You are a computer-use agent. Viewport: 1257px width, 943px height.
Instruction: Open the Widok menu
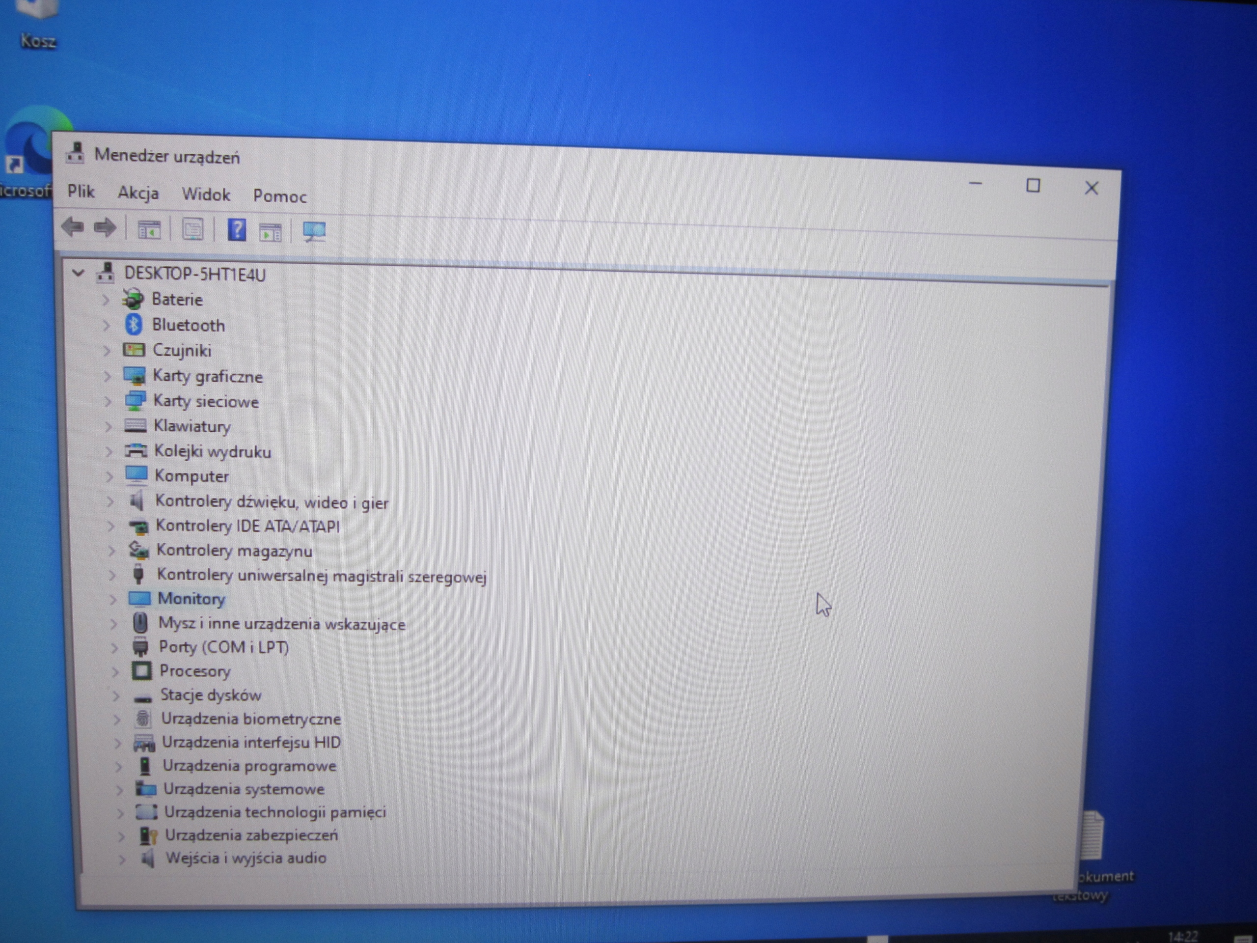click(x=206, y=194)
